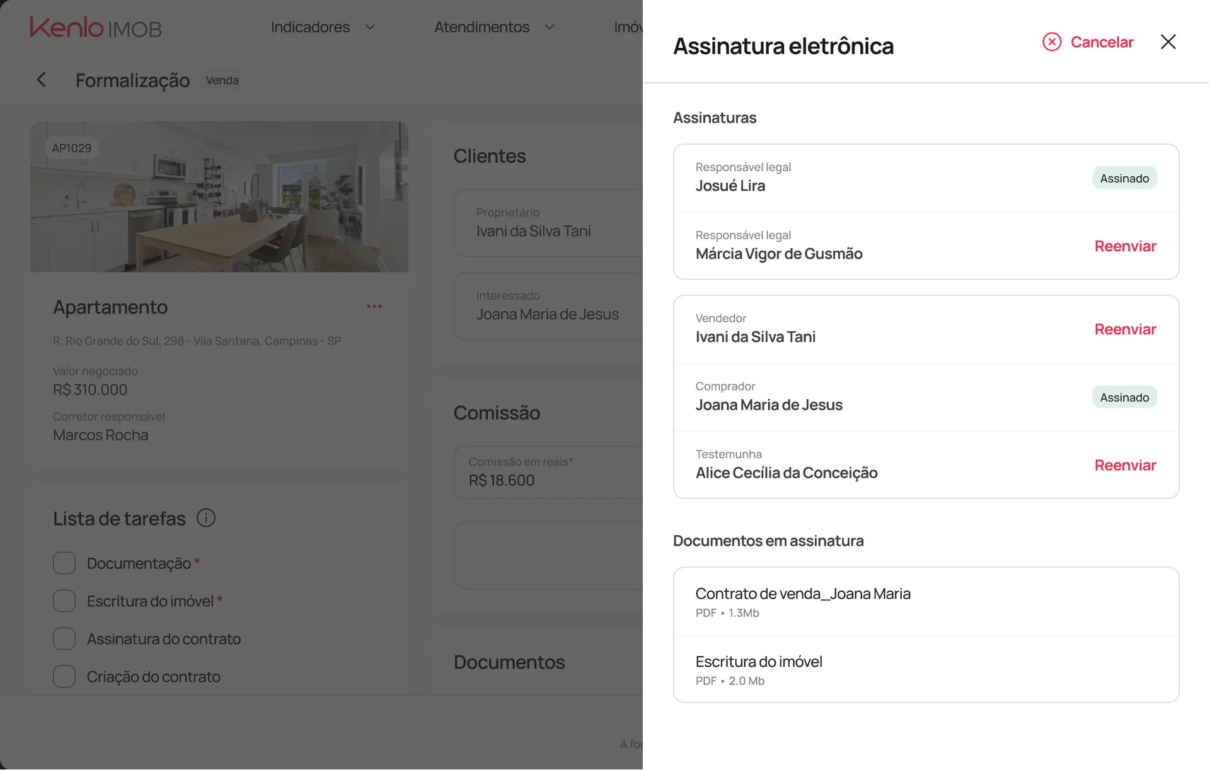Image resolution: width=1210 pixels, height=770 pixels.
Task: Click the Kenlo IMOB logo
Action: 96,26
